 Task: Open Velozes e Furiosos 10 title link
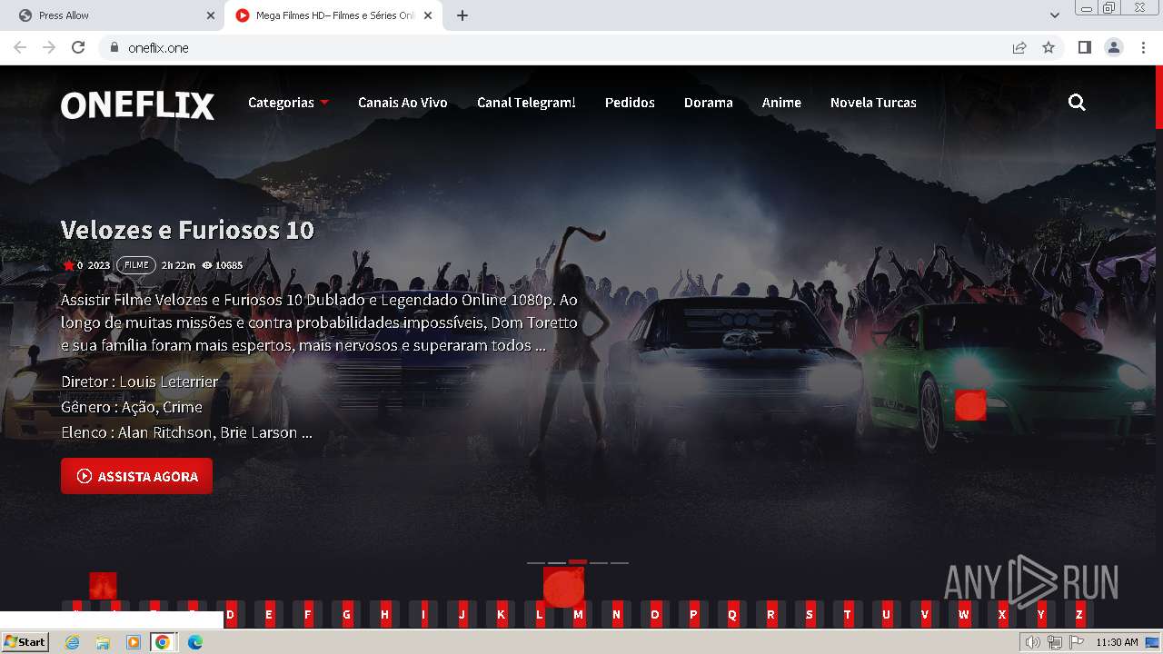[187, 230]
